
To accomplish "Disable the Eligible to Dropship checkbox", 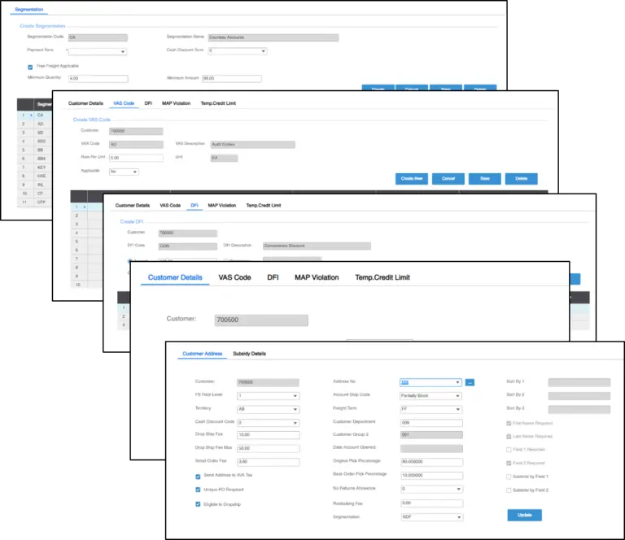I will click(x=199, y=503).
